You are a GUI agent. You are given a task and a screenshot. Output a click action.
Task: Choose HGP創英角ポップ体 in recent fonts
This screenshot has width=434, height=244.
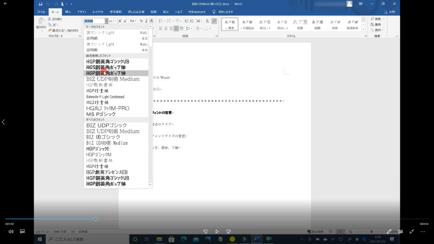coord(106,73)
